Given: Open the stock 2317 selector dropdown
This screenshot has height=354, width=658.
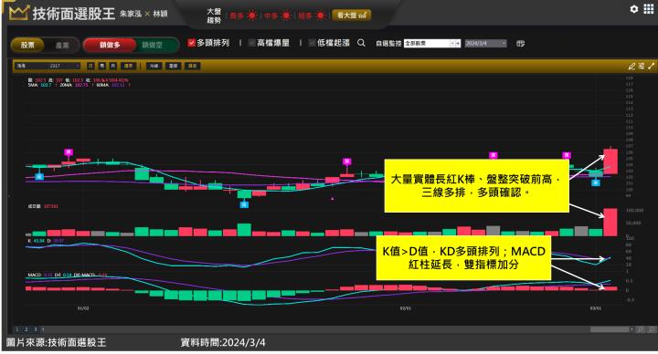Looking at the screenshot, I should tap(47, 66).
